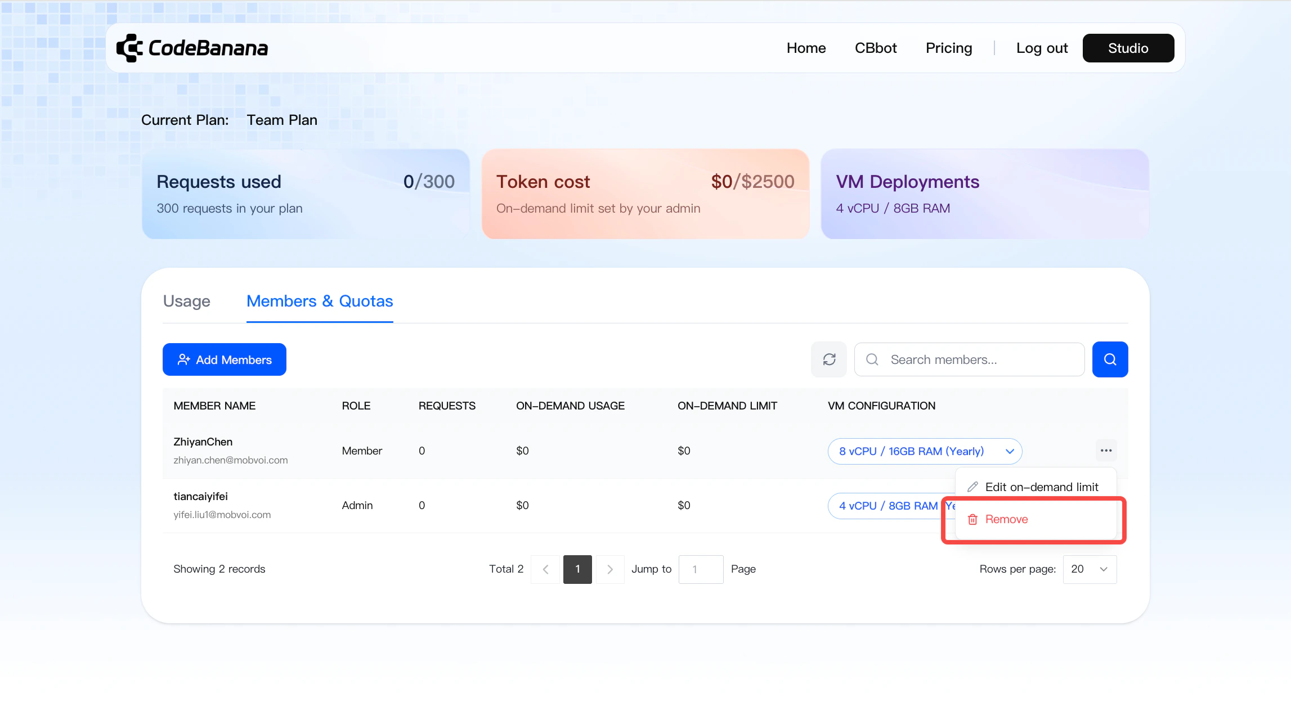Screen dimensions: 1291x711
Task: Select the Members & Quotas tab
Action: tap(320, 301)
